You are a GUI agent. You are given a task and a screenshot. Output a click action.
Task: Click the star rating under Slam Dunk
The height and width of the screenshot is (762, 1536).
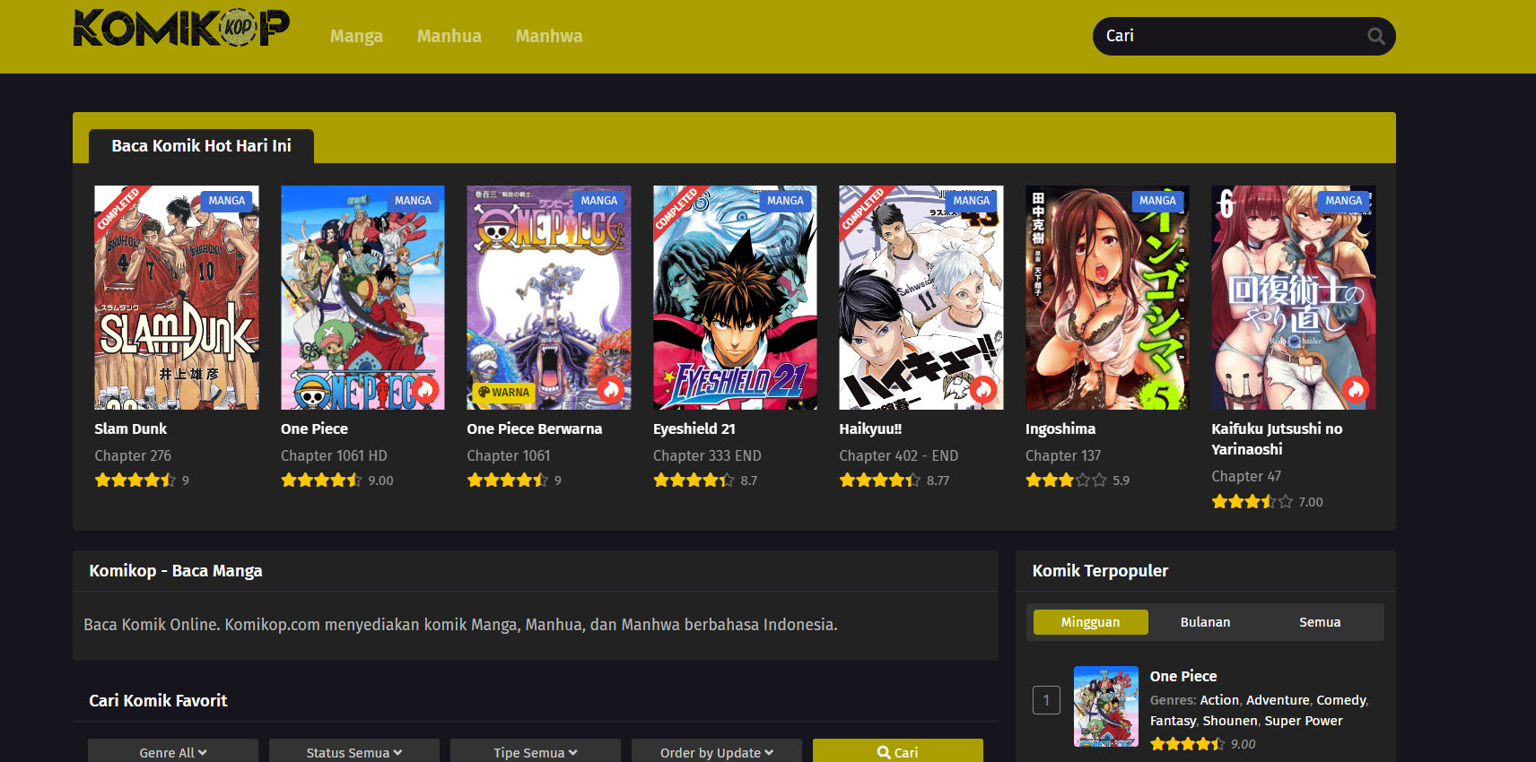tap(135, 481)
